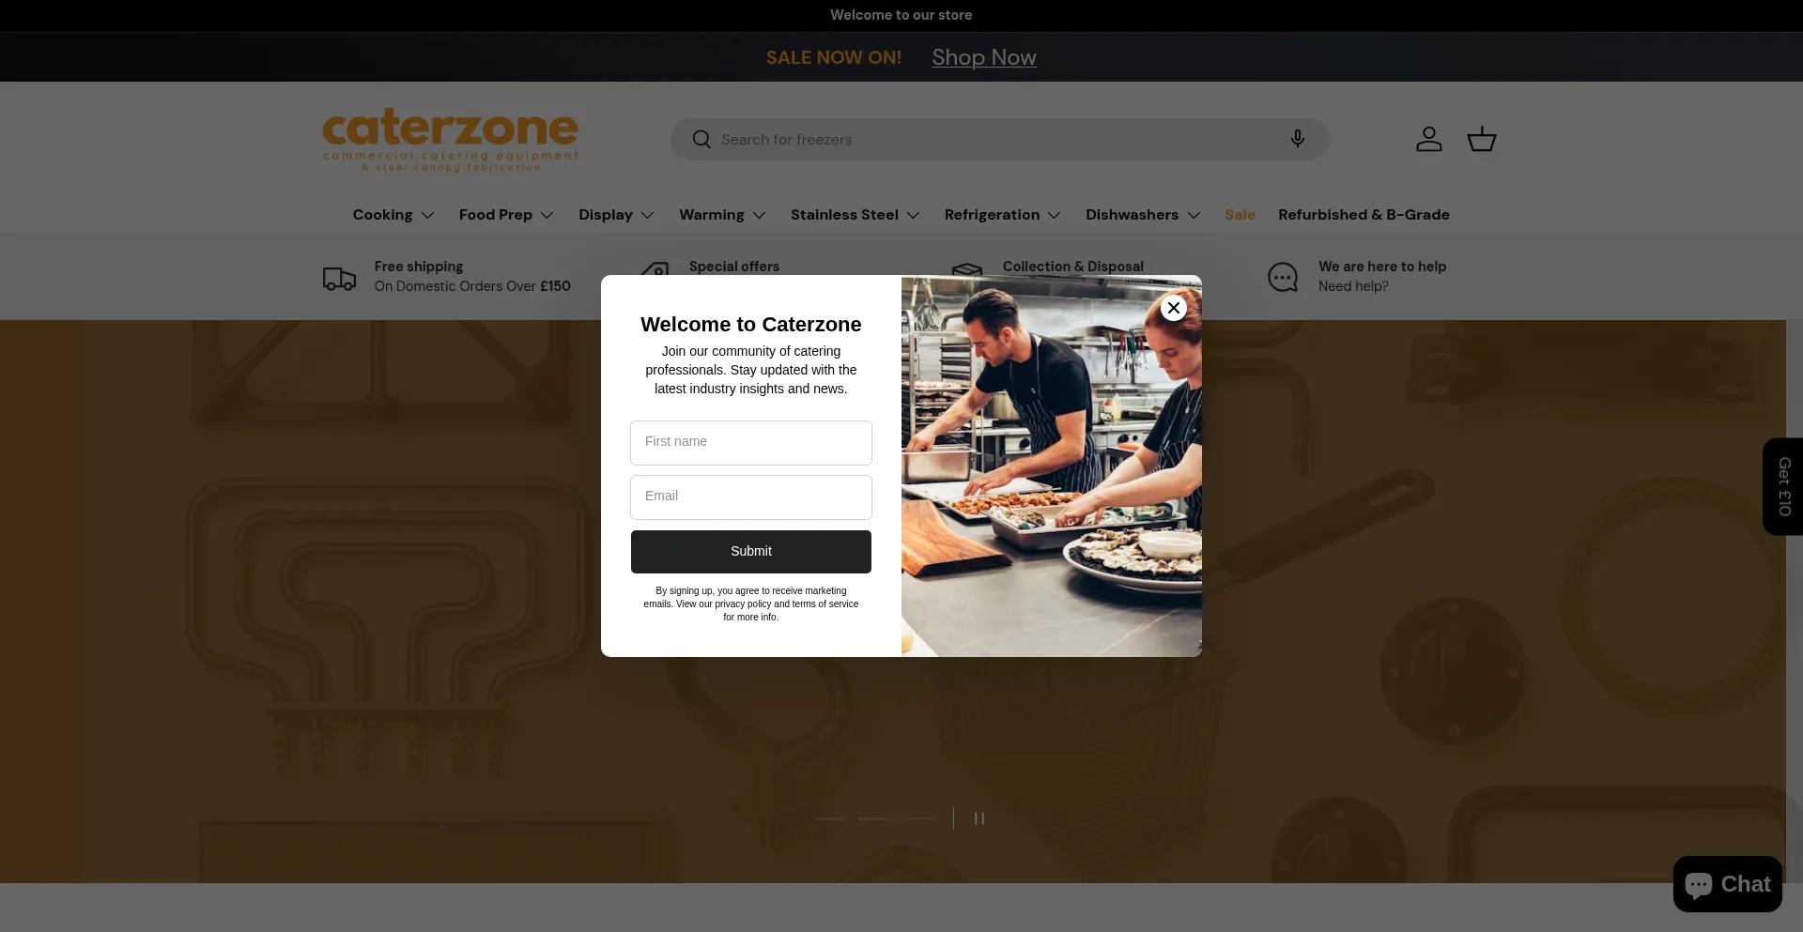Activate voice search via microphone icon
1803x932 pixels.
click(x=1298, y=139)
